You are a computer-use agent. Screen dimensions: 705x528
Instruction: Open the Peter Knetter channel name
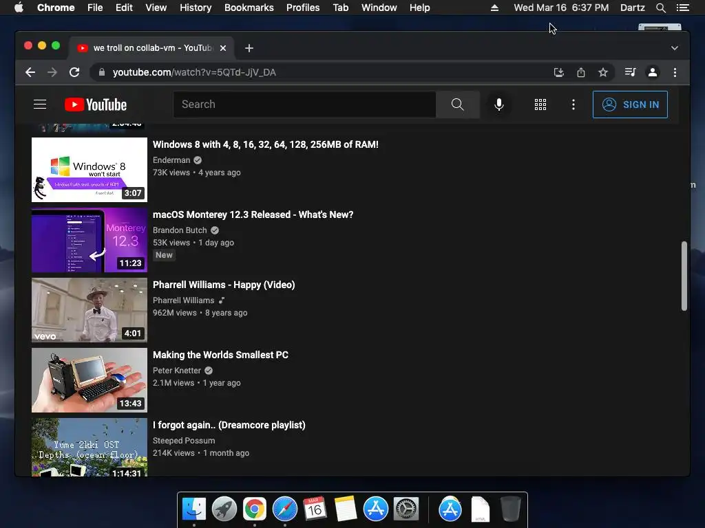[177, 371]
